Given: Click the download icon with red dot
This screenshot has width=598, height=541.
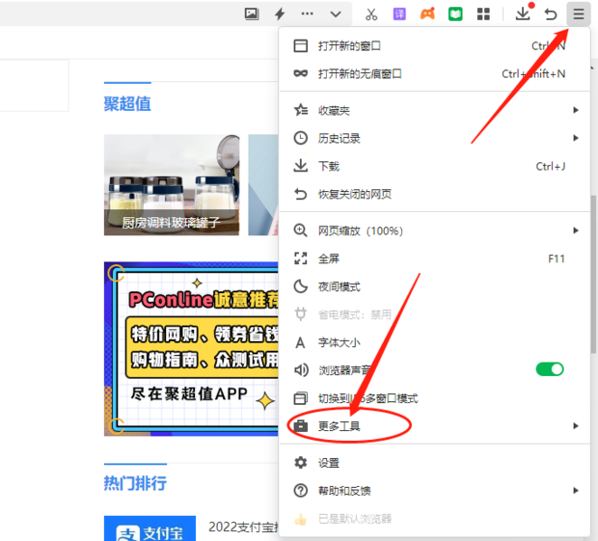Looking at the screenshot, I should point(523,14).
